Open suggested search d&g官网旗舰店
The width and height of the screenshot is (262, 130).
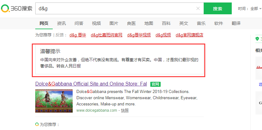pos(189,35)
